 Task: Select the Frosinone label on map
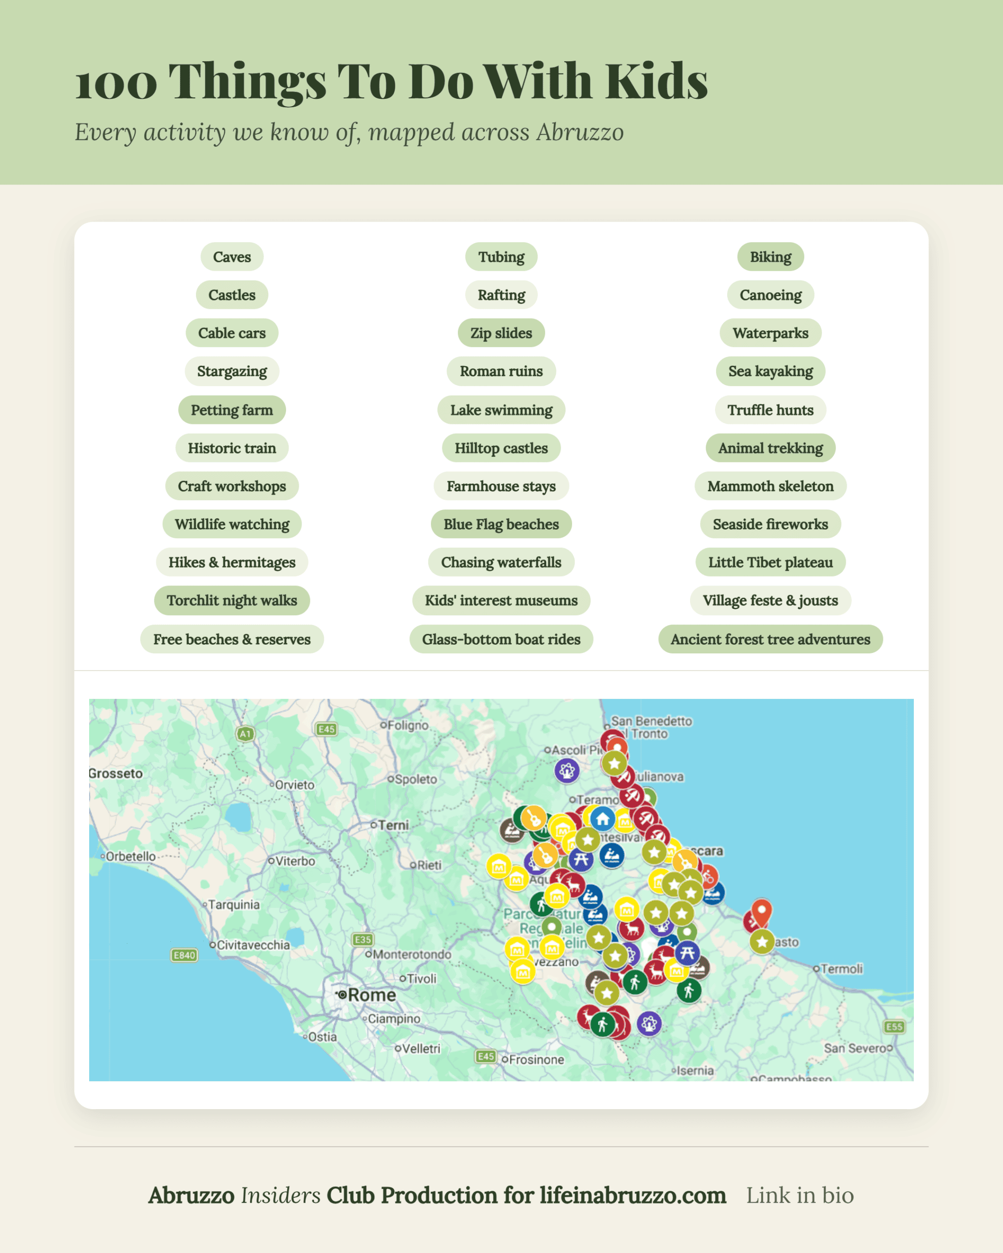point(536,1060)
